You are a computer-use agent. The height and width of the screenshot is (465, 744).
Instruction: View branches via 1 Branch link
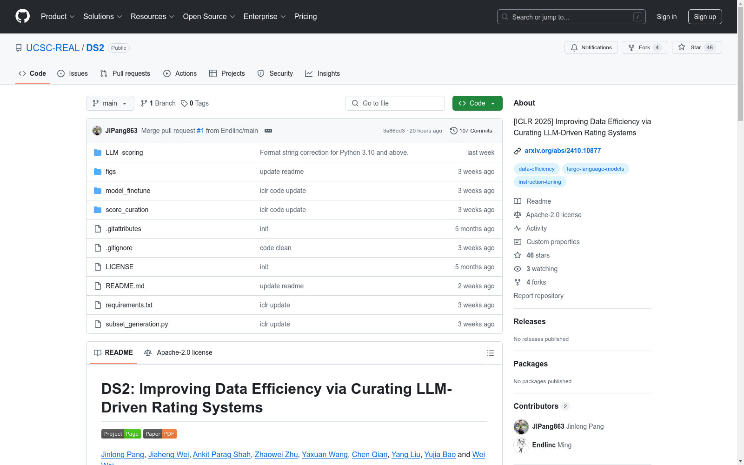158,103
